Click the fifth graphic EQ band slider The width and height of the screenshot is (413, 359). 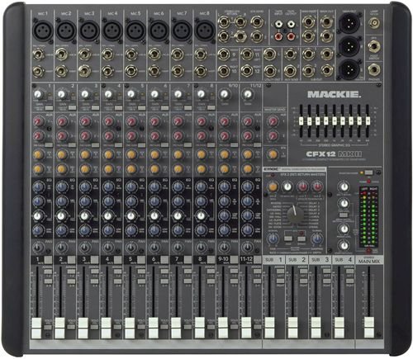(335, 120)
